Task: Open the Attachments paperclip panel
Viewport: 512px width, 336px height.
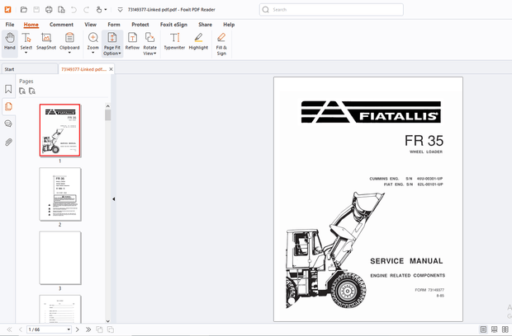Action: [8, 142]
